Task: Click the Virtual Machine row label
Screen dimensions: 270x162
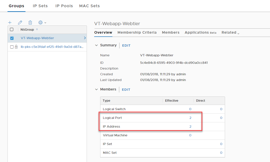Action: (x=115, y=135)
